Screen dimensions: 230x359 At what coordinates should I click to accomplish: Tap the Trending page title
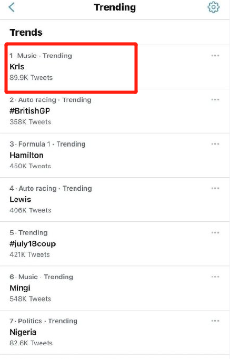click(x=115, y=7)
